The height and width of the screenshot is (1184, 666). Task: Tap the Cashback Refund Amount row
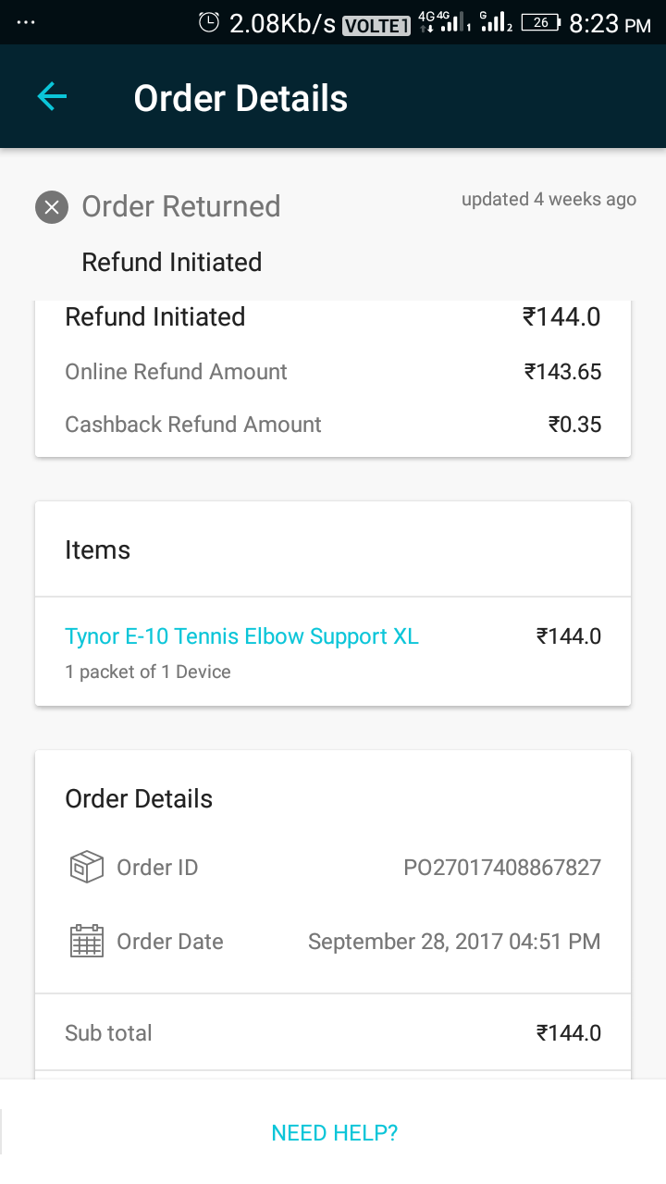click(333, 425)
